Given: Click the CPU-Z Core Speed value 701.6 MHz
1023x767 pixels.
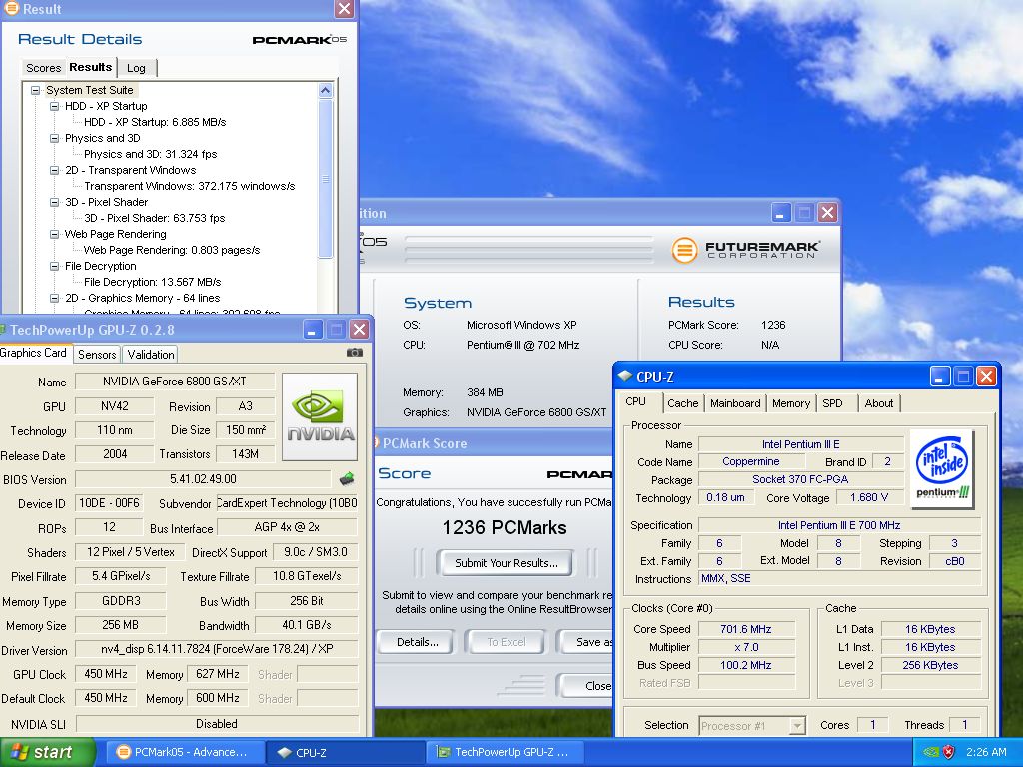Looking at the screenshot, I should coord(746,629).
